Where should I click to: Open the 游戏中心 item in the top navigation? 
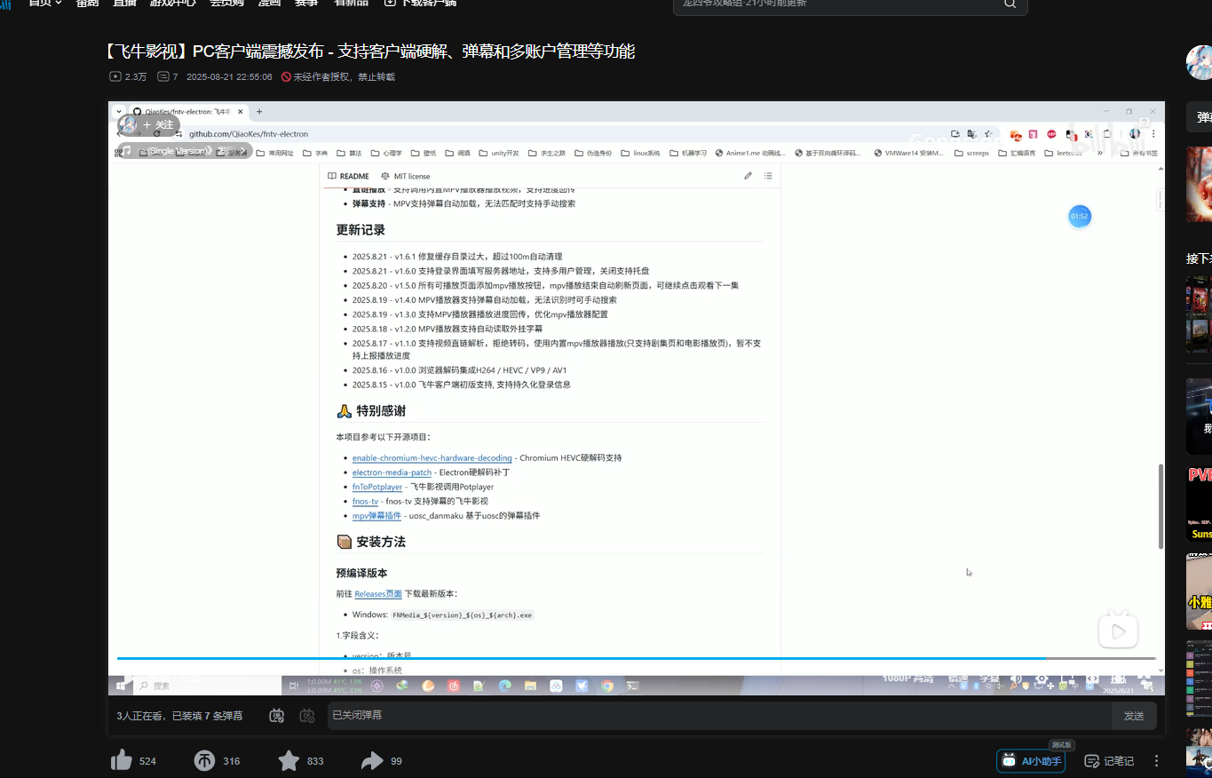[172, 3]
